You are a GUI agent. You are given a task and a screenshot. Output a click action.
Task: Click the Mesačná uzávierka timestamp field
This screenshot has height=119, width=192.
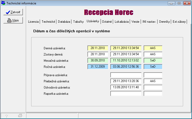126,60
